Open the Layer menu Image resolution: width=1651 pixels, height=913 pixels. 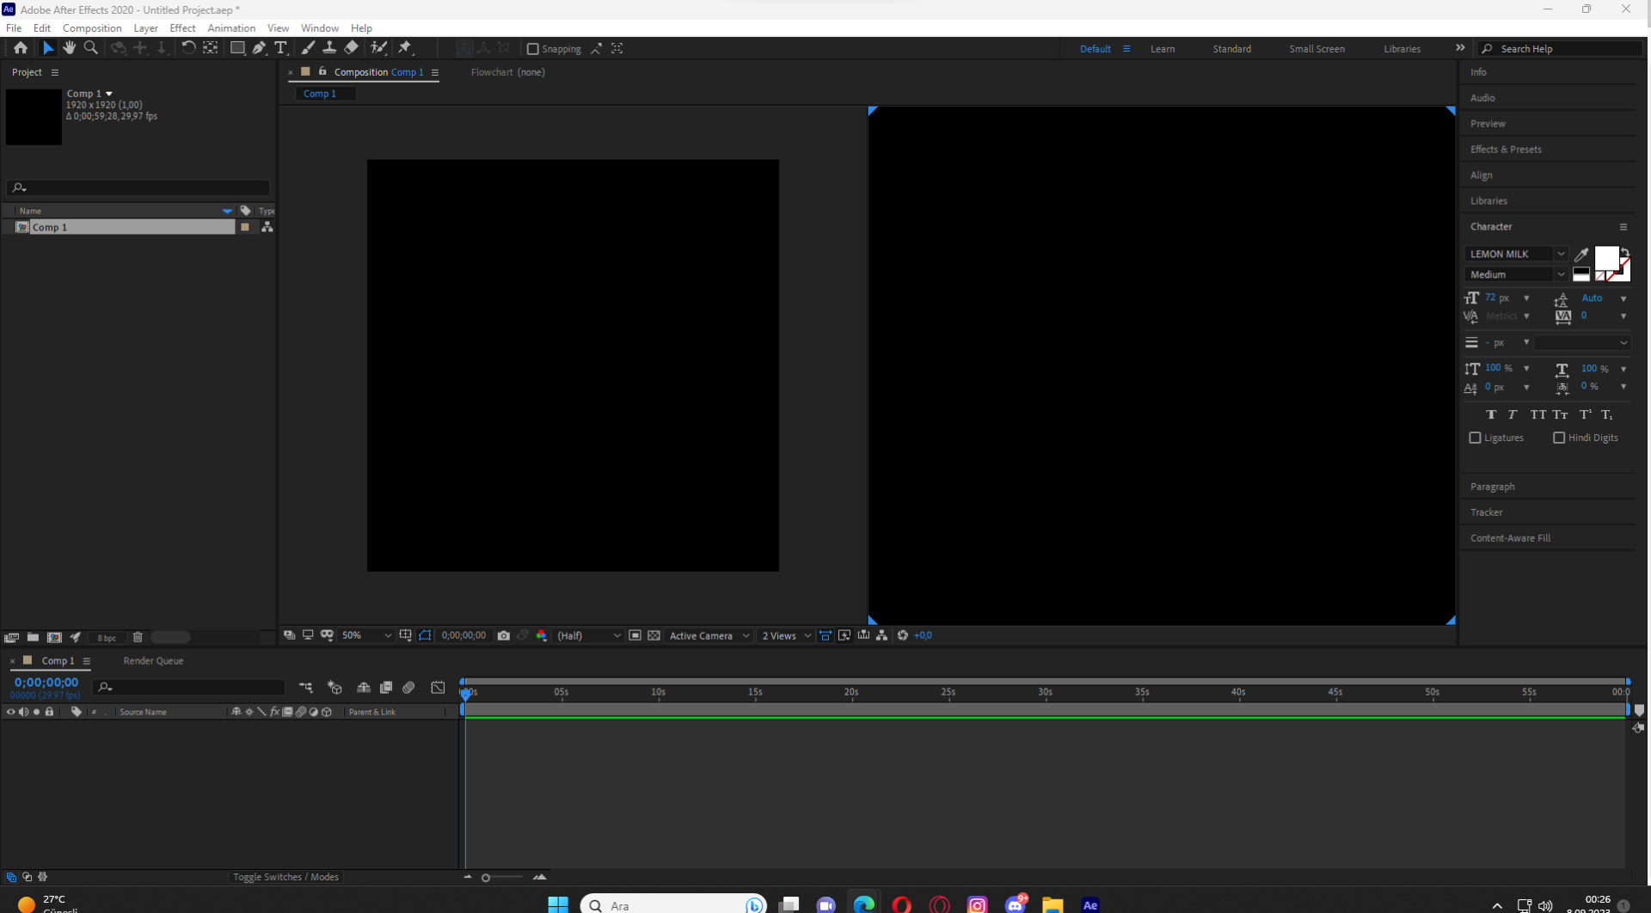[x=146, y=28]
